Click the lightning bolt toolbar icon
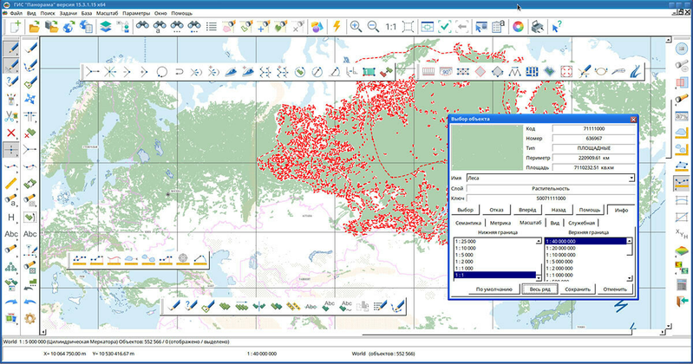 click(x=336, y=27)
